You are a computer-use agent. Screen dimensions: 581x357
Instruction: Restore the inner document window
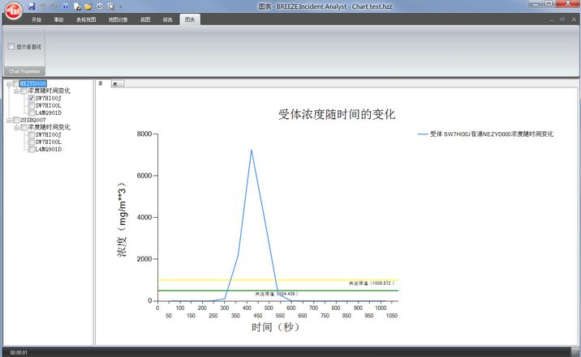562,19
